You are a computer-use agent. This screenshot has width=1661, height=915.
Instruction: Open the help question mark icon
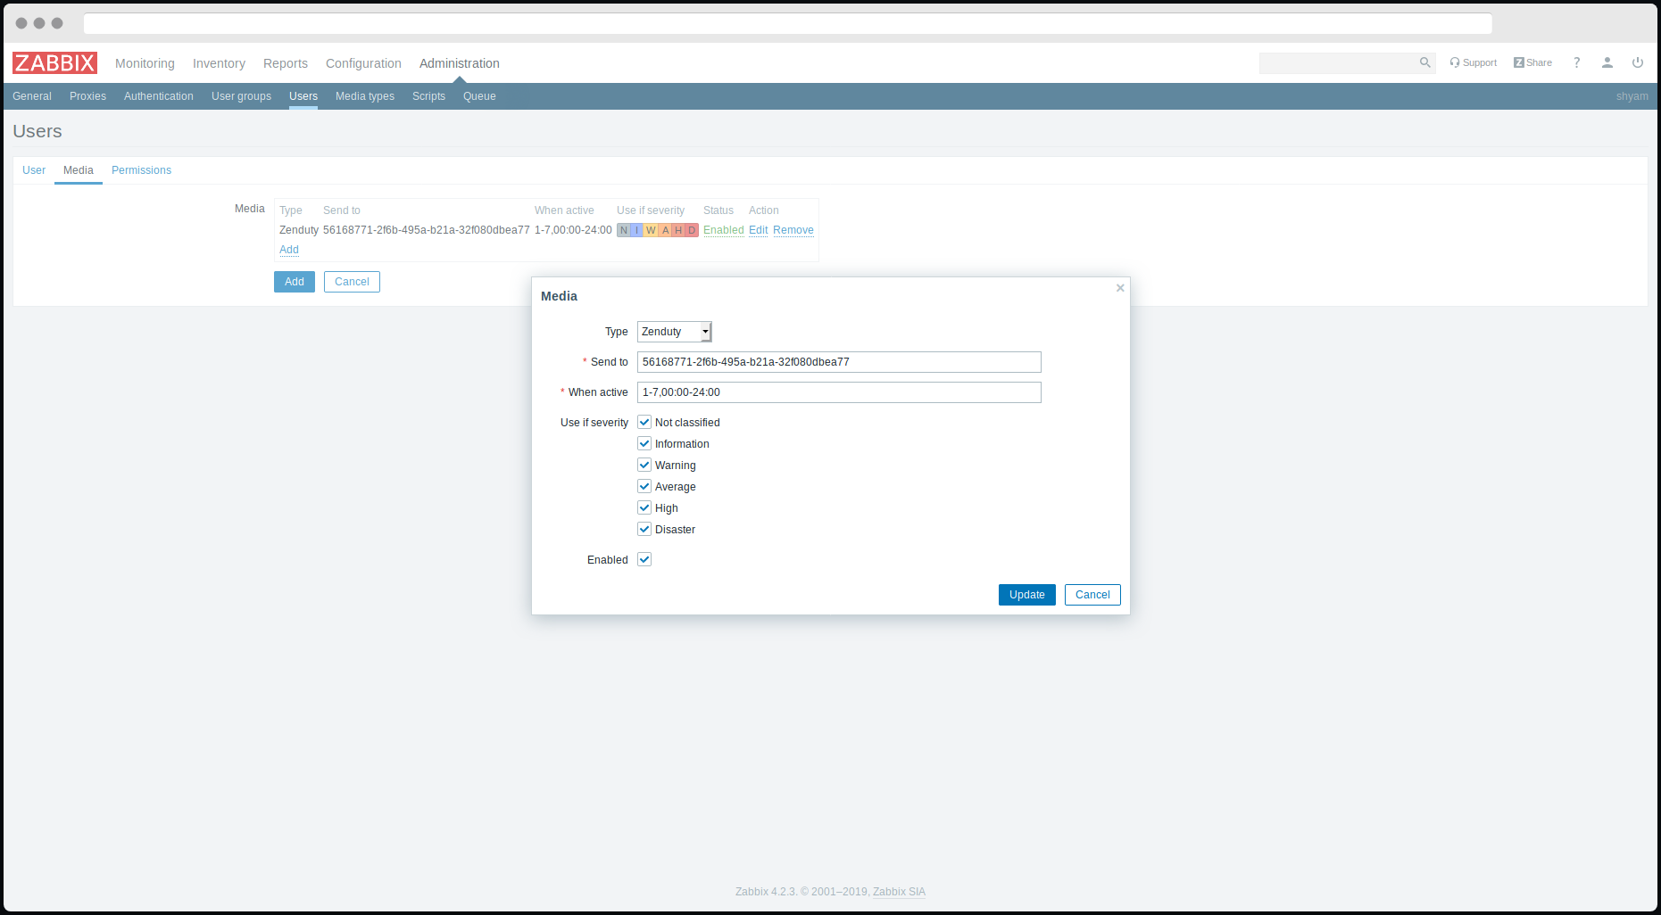[1577, 62]
